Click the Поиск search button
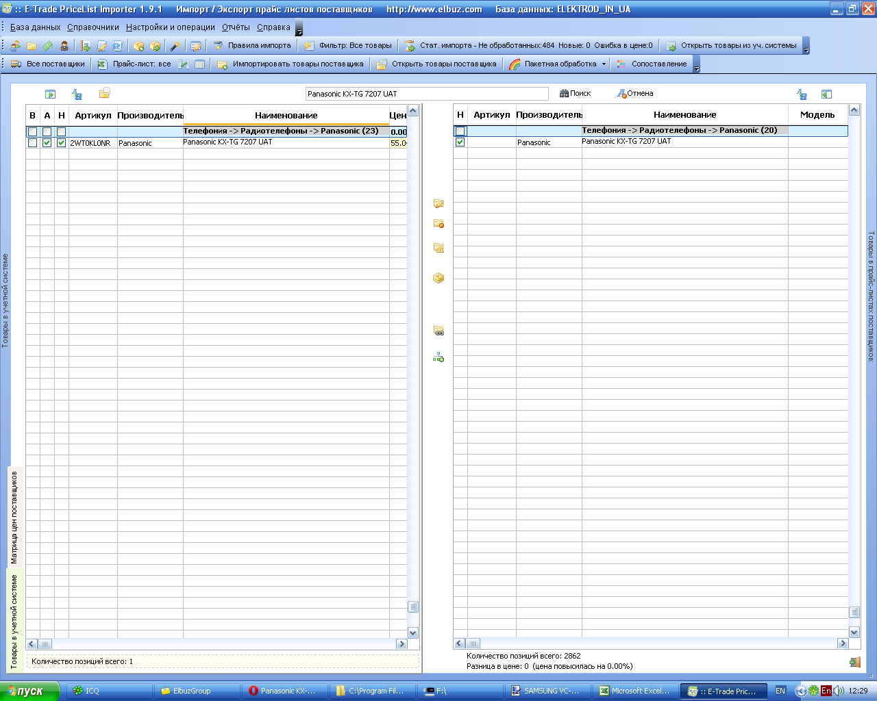Image resolution: width=877 pixels, height=701 pixels. click(x=575, y=94)
